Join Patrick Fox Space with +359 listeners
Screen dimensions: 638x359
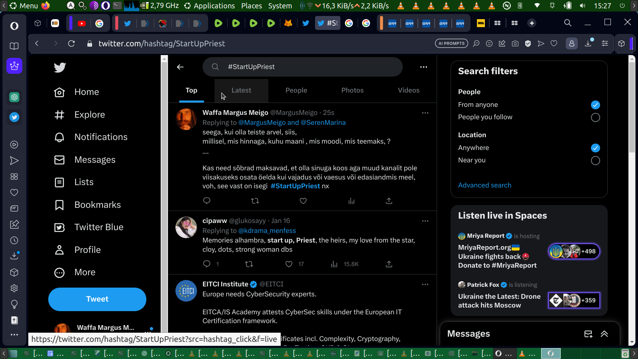pyautogui.click(x=574, y=300)
